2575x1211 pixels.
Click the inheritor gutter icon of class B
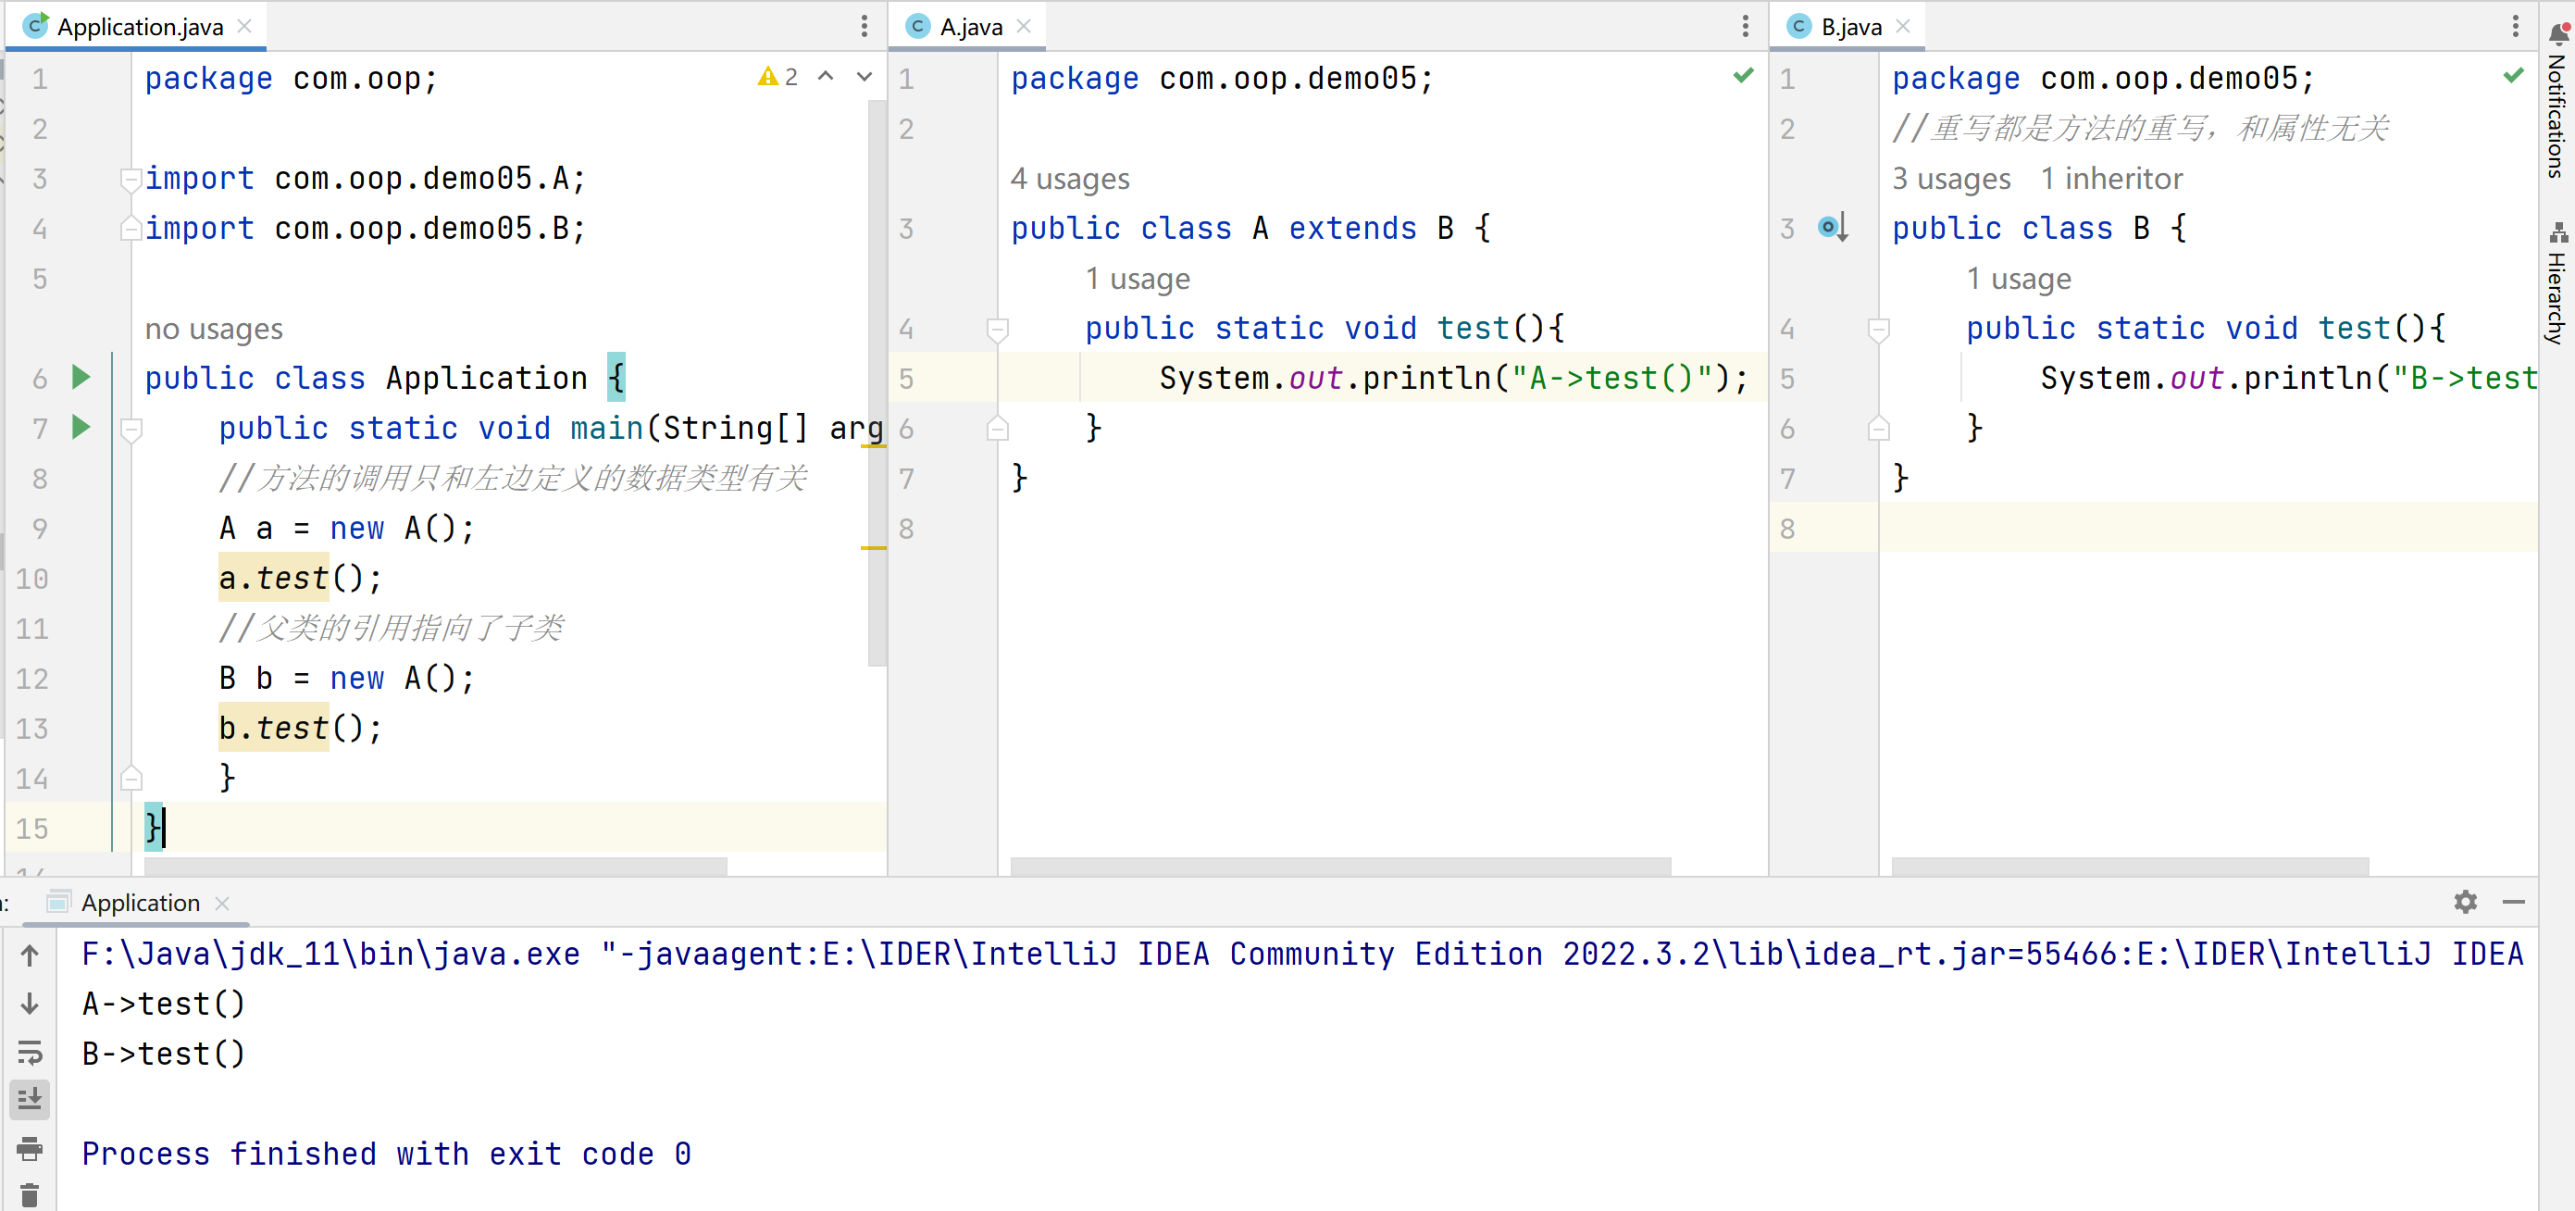[x=1832, y=227]
